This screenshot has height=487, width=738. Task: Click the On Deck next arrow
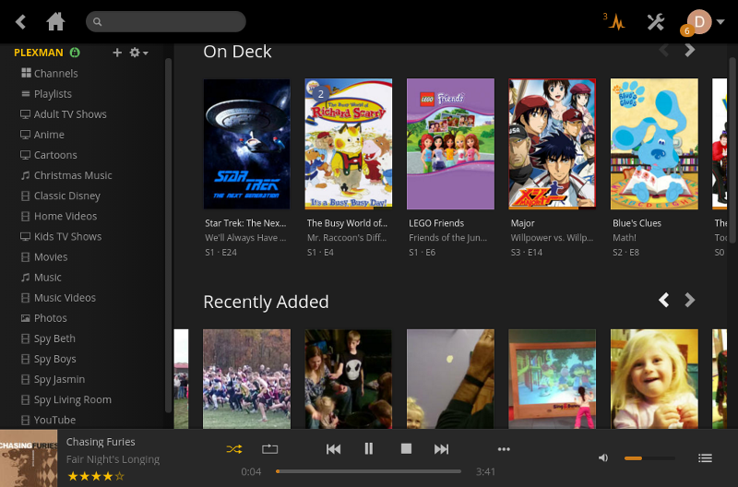689,50
